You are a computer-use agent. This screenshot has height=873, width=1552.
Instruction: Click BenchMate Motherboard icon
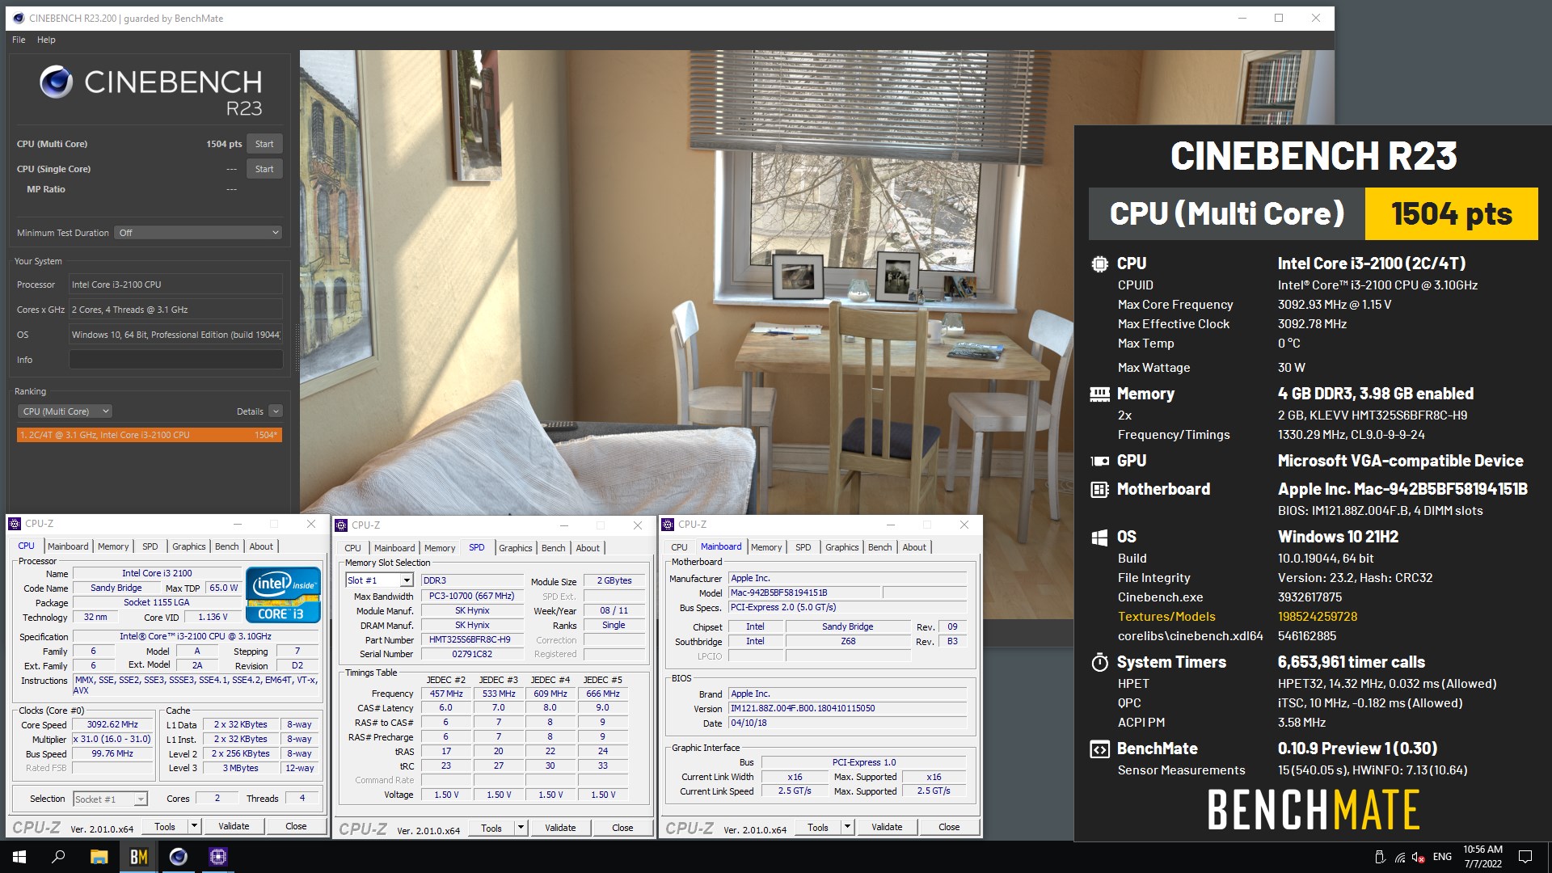tap(1099, 489)
